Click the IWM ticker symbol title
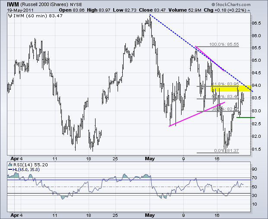 coord(13,4)
